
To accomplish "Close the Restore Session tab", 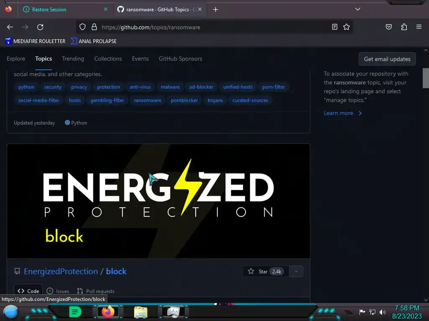I will 105,9.
